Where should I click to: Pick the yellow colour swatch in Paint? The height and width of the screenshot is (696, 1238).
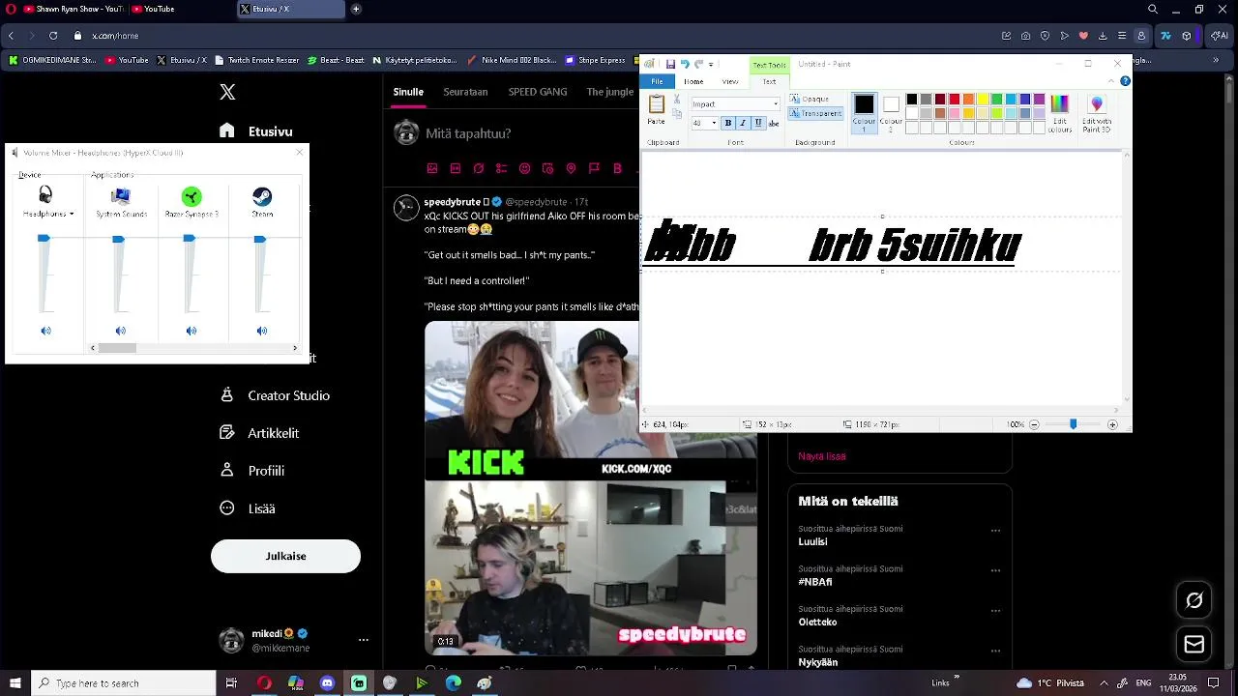tap(982, 99)
